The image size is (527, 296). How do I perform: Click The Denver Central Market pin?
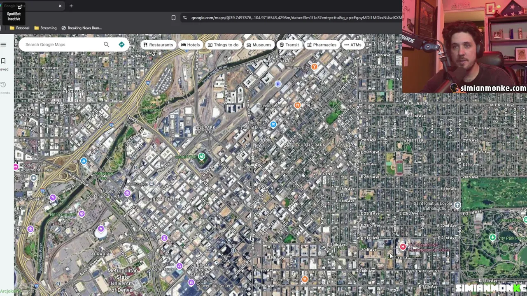273,124
